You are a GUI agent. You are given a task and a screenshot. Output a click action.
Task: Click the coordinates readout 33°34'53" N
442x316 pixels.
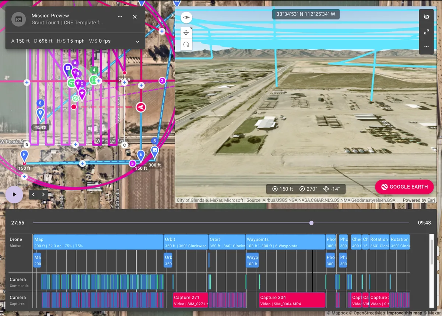point(306,14)
